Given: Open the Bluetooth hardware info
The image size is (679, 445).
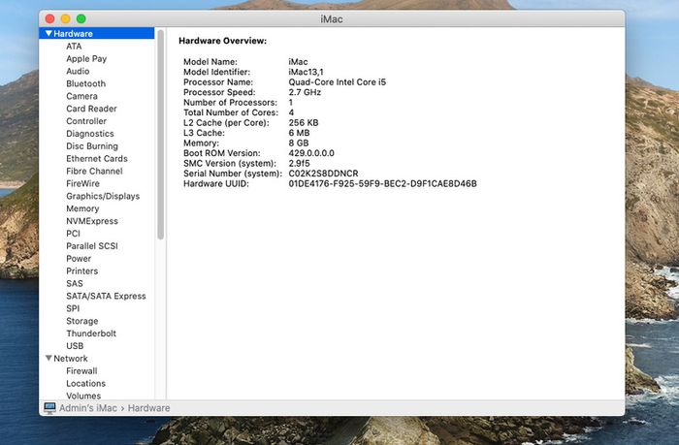Looking at the screenshot, I should 85,83.
